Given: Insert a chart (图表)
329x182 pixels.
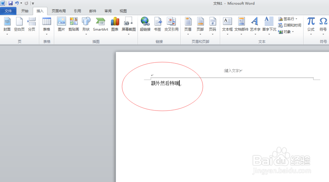Looking at the screenshot, I should (115, 24).
